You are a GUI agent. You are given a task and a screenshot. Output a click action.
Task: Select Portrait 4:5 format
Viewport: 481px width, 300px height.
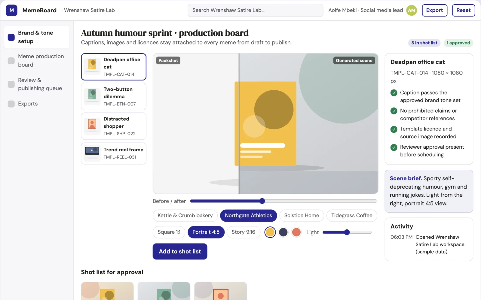point(206,232)
